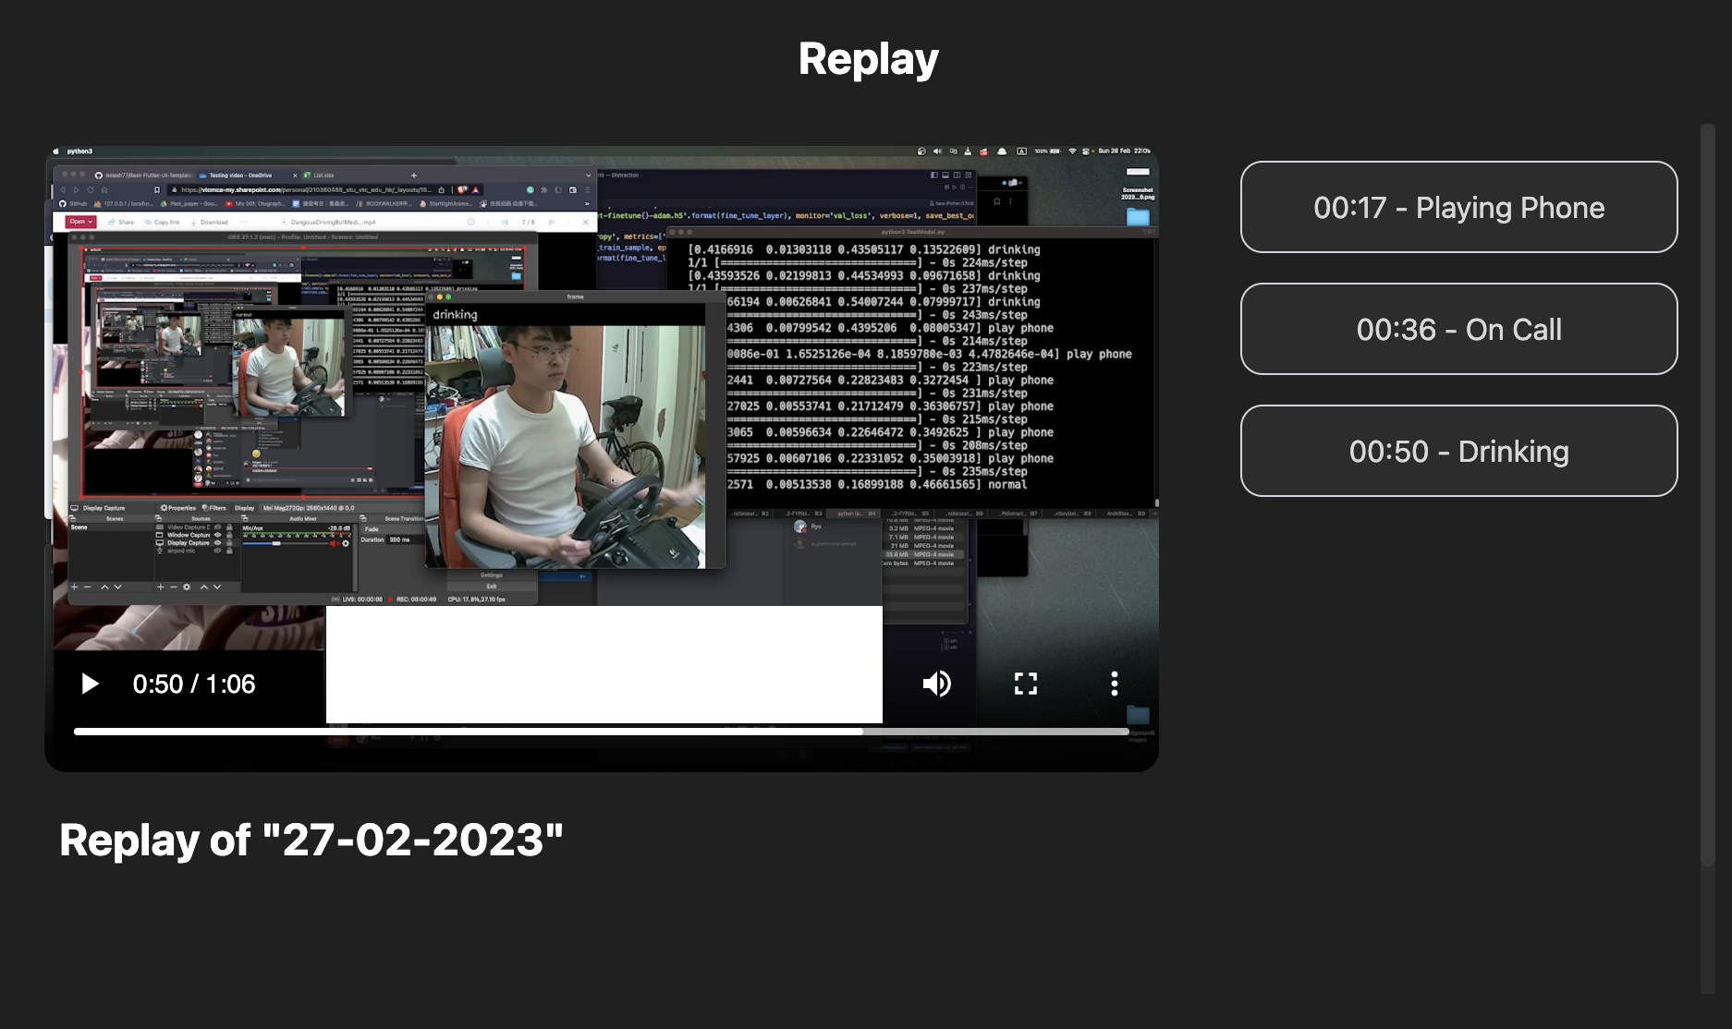Hide the Window Capture source with its eye toggle
1732x1029 pixels.
218,535
